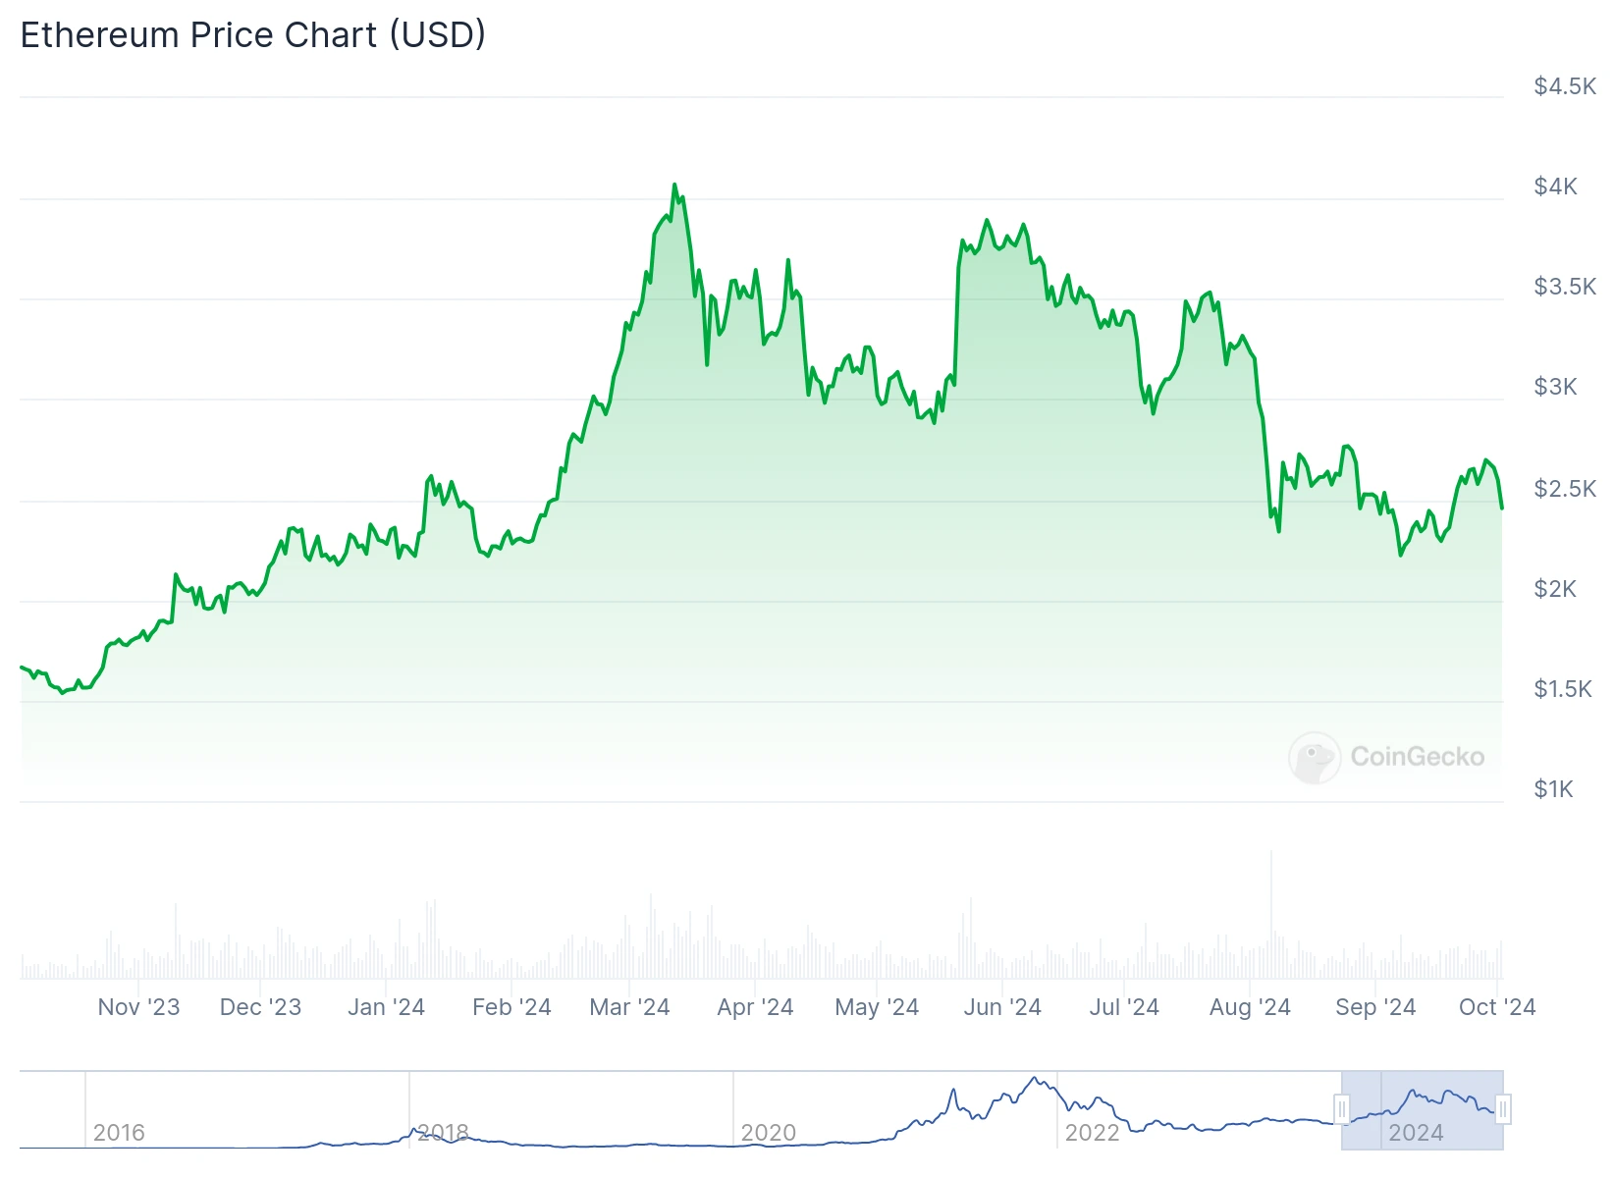Click the Mar '24 x-axis label
Viewport: 1614px width, 1178px height.
(x=629, y=1007)
